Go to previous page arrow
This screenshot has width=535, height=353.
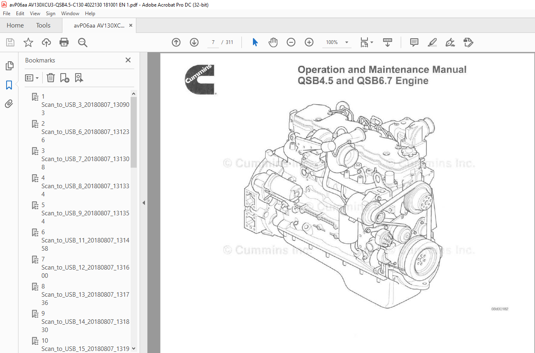tap(176, 42)
